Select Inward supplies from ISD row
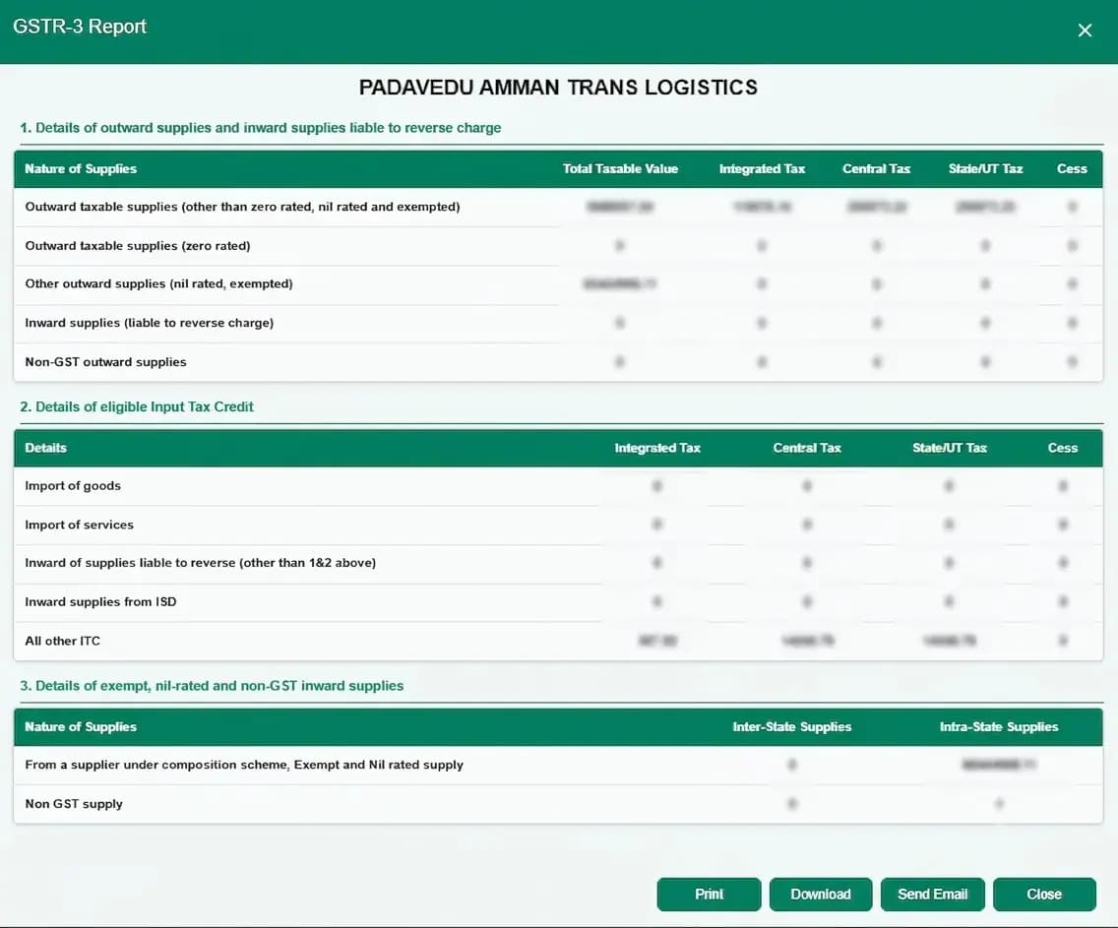The image size is (1118, 928). (x=558, y=602)
